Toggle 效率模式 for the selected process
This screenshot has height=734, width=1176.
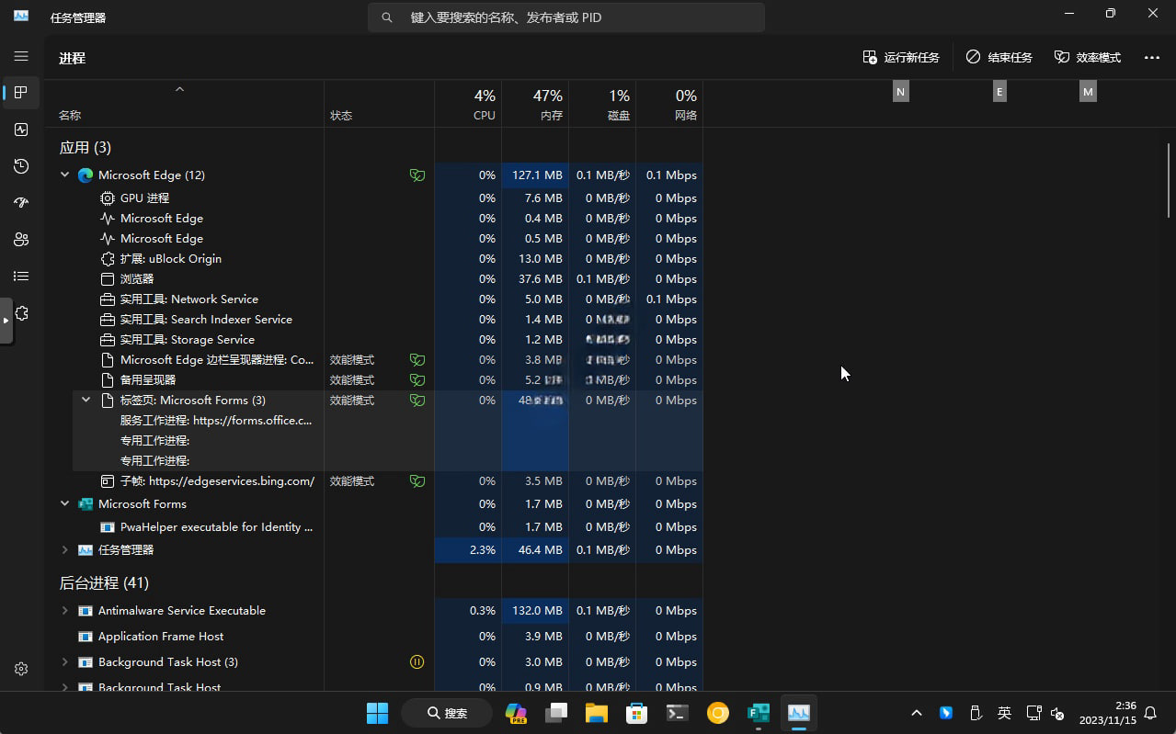coord(1087,57)
